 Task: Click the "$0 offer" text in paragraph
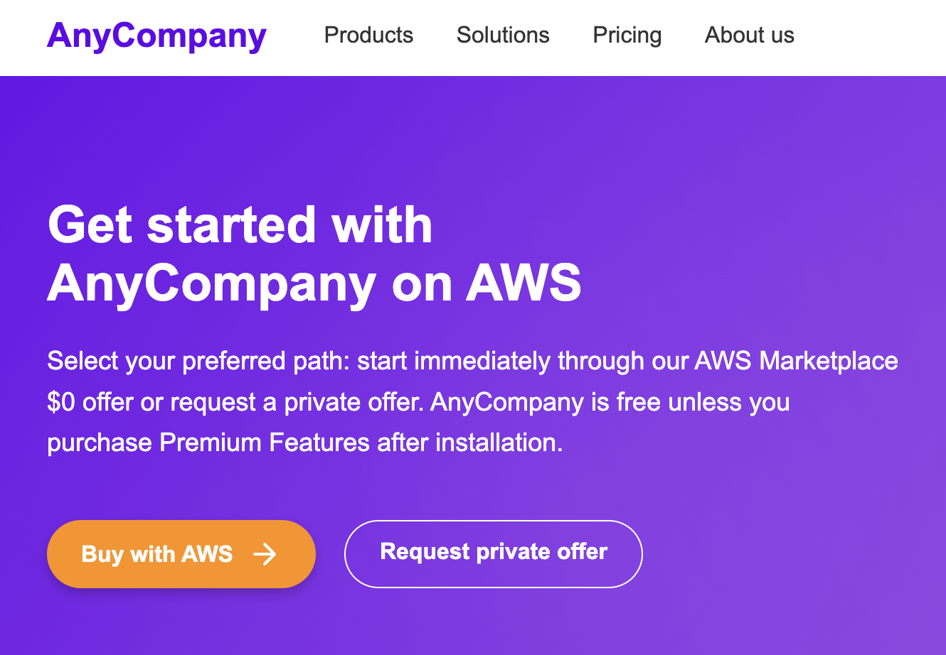(90, 402)
